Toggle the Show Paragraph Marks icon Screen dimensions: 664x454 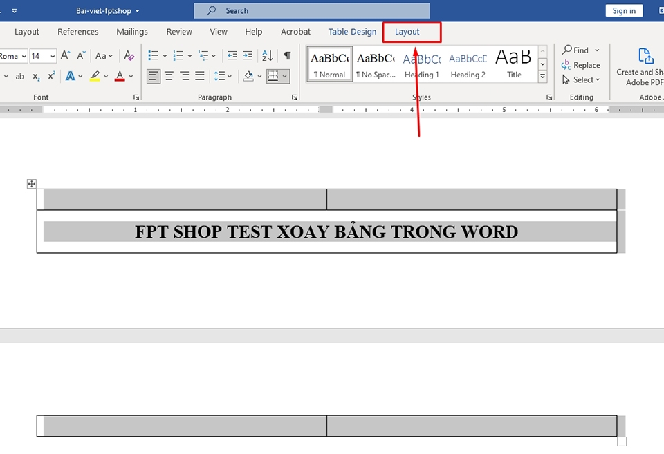pos(286,55)
